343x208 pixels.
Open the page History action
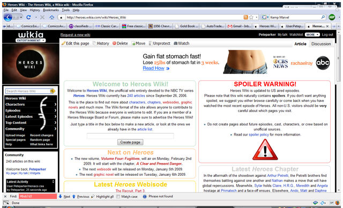pyautogui.click(x=101, y=43)
